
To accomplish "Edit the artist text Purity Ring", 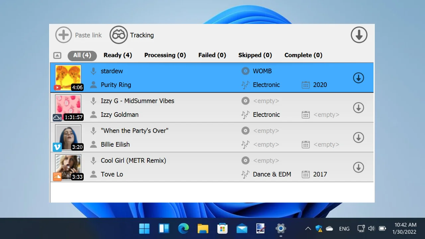I will [116, 85].
